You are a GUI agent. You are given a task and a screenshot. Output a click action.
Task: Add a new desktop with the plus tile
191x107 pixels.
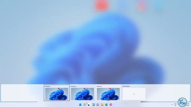tap(134, 94)
